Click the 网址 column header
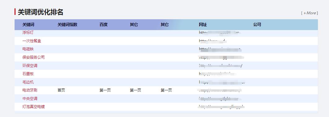This screenshot has width=329, height=117. pyautogui.click(x=203, y=25)
